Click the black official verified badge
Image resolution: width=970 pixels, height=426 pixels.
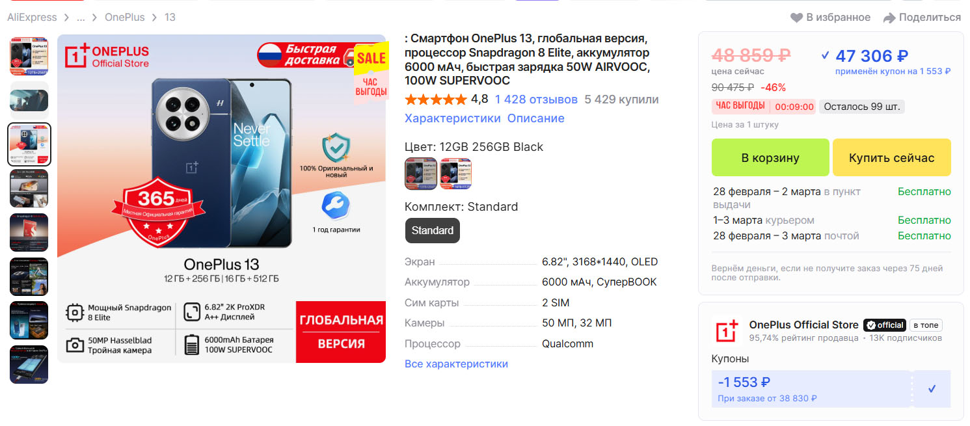[x=884, y=325]
